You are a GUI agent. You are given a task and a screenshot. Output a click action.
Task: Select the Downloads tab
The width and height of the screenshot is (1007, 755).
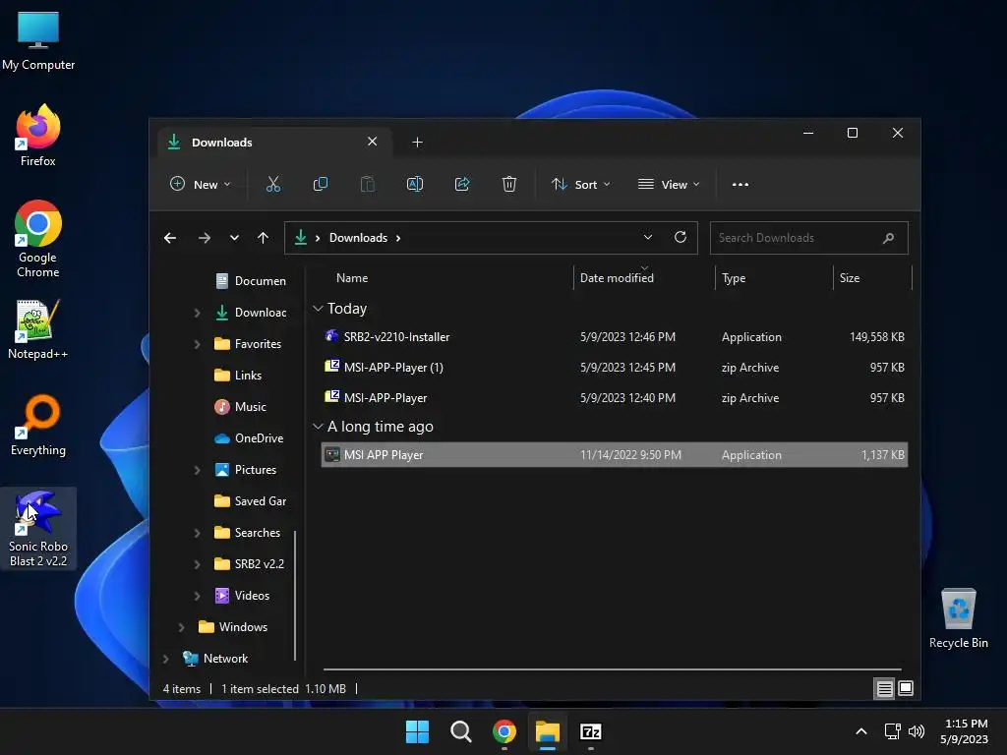point(275,143)
